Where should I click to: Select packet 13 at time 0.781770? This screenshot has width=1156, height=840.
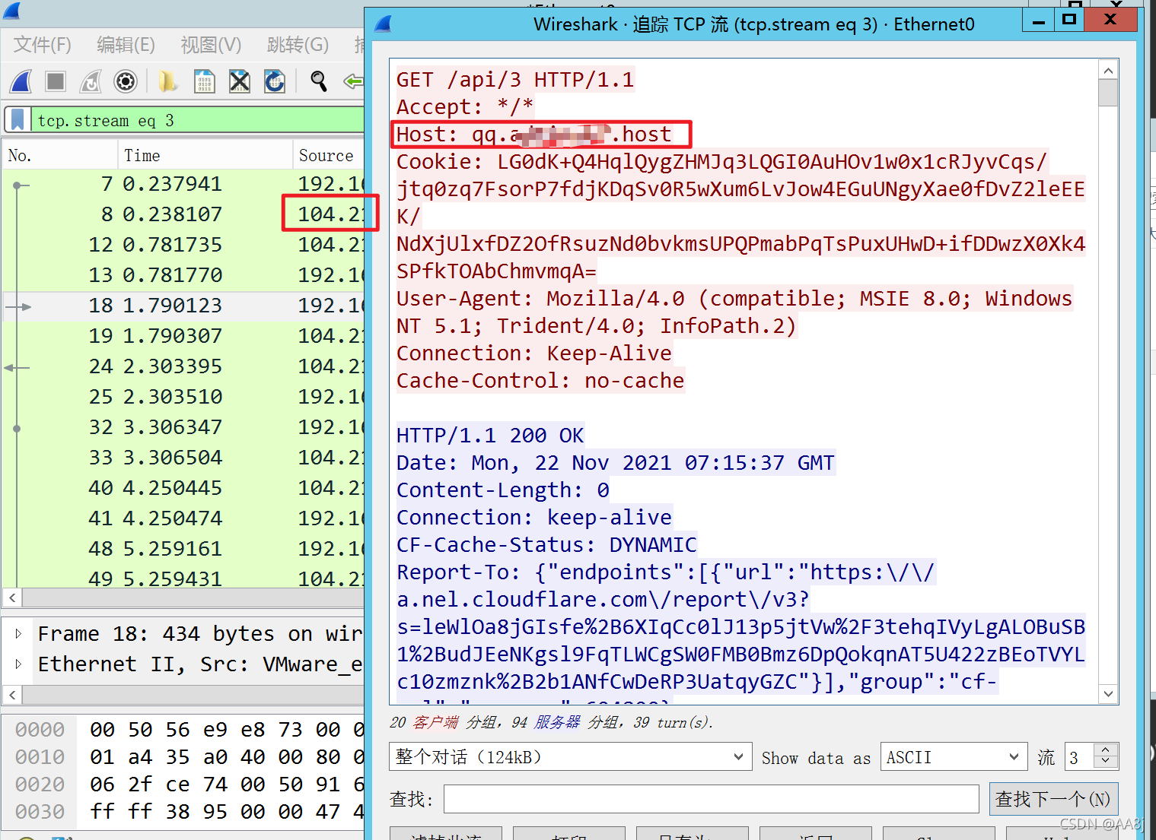click(183, 275)
